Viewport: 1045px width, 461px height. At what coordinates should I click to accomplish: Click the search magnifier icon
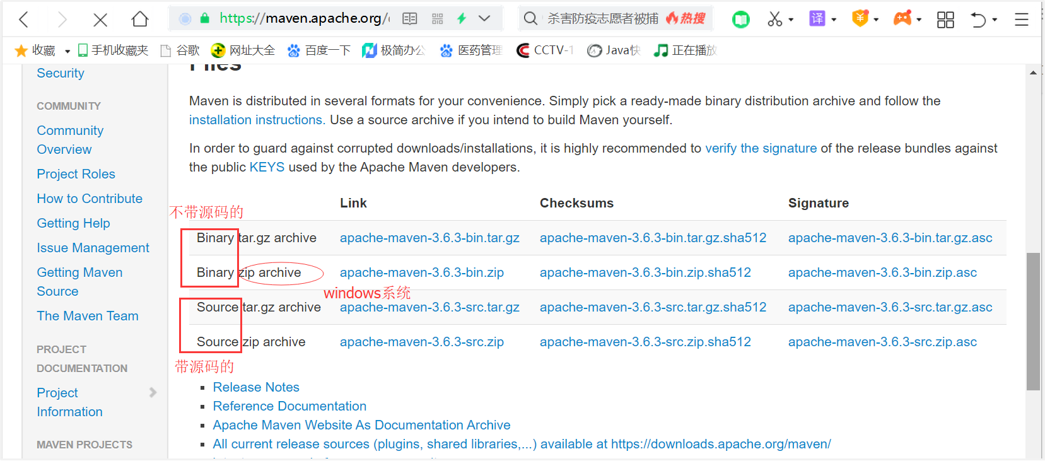tap(531, 18)
